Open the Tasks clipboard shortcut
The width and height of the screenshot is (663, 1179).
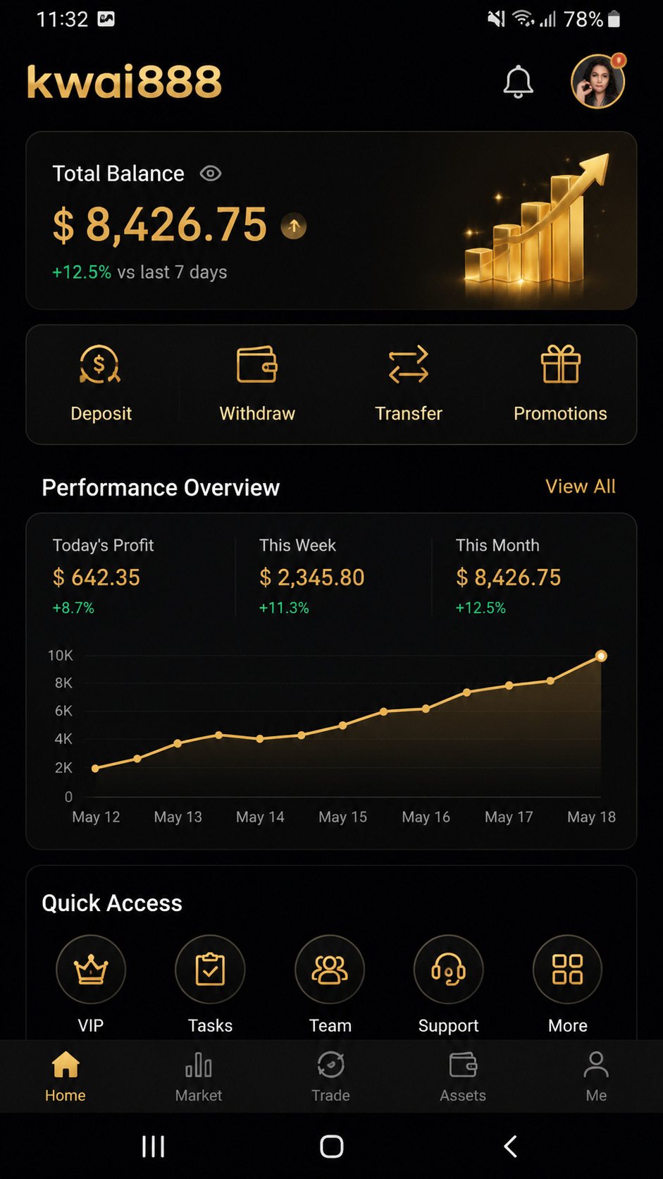pyautogui.click(x=210, y=970)
